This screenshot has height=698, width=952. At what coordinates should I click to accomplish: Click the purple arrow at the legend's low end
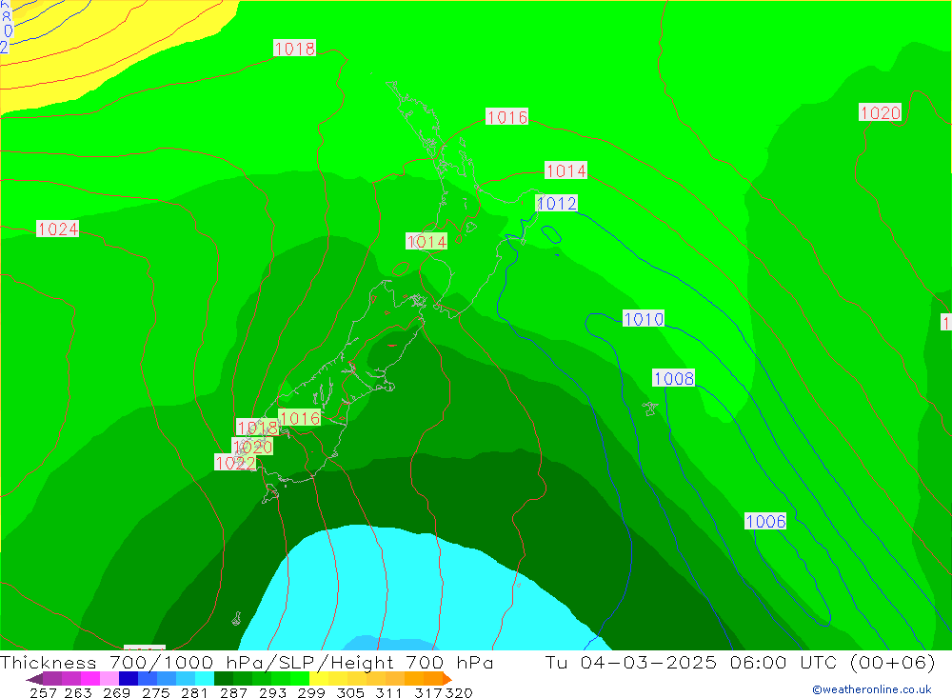click(x=34, y=679)
